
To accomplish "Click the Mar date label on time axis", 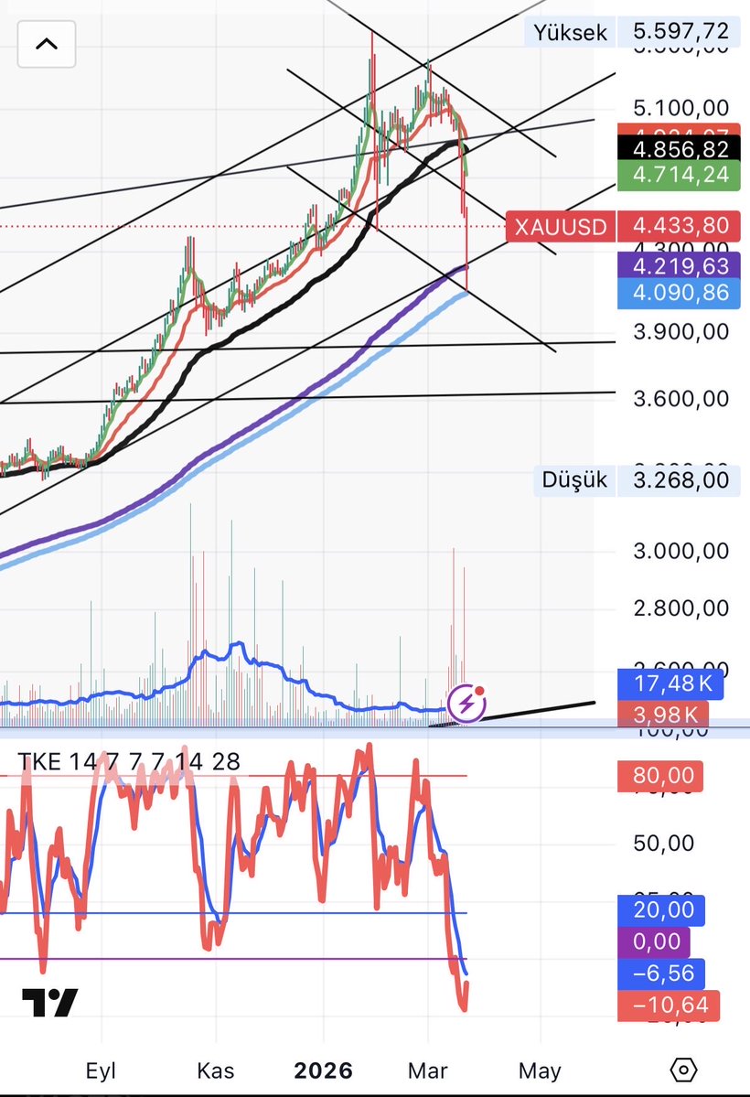I will (x=427, y=1070).
